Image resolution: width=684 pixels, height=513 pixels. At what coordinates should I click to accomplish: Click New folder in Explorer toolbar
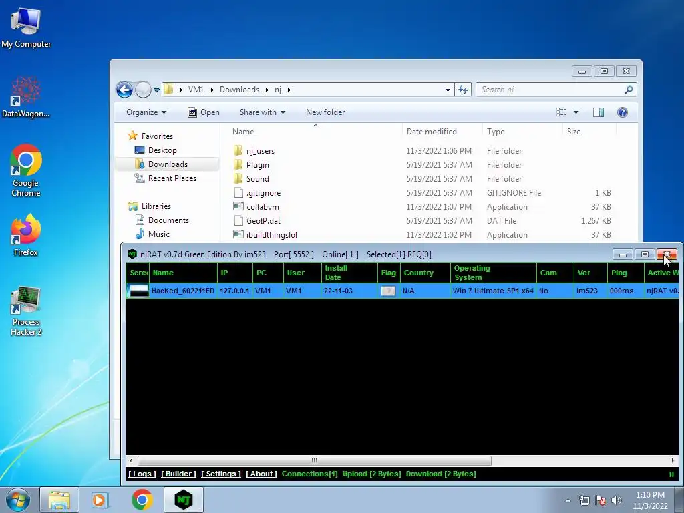pyautogui.click(x=325, y=112)
